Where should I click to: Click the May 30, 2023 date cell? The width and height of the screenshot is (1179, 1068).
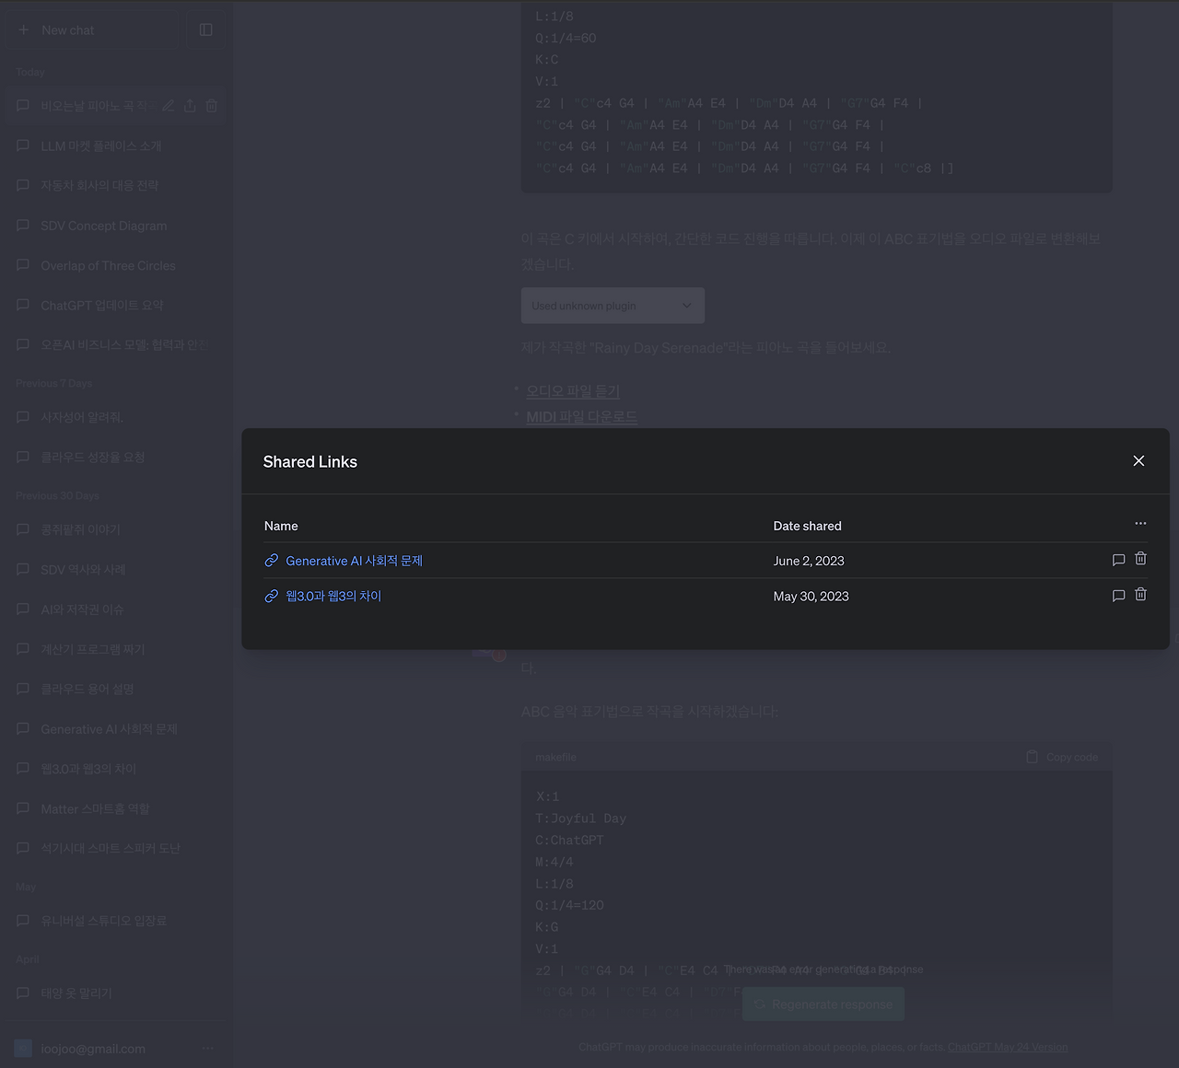811,597
